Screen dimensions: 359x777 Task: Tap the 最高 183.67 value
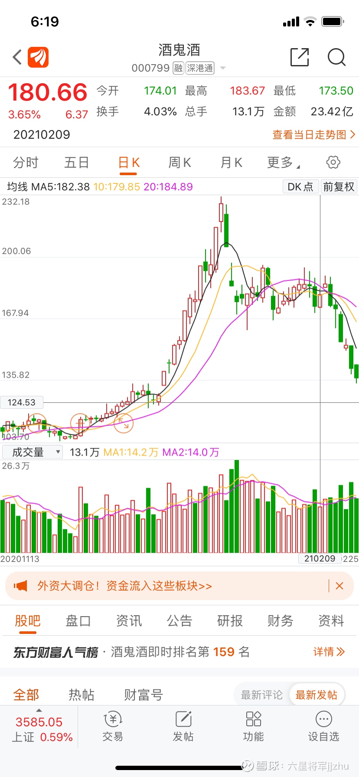pos(247,91)
